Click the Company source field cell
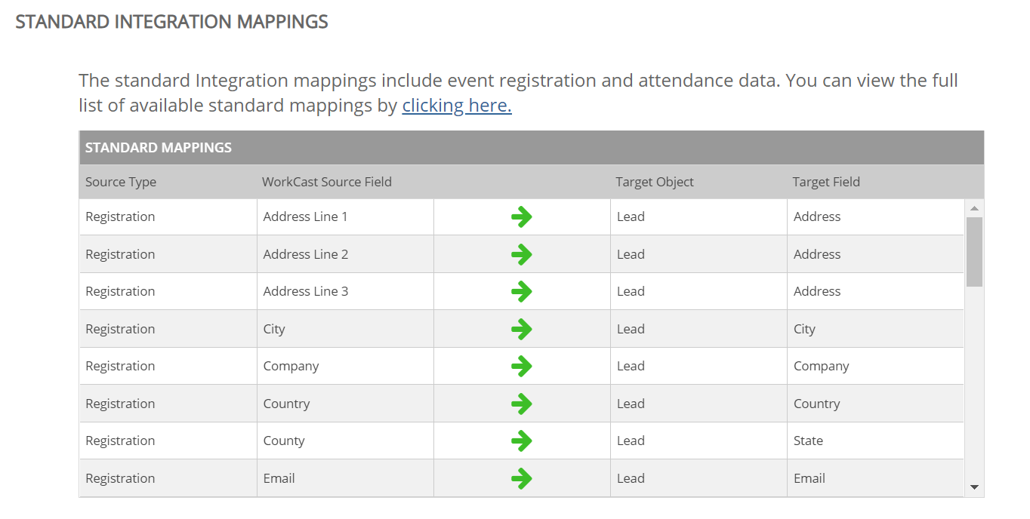Screen dimensions: 1030x519 345,366
